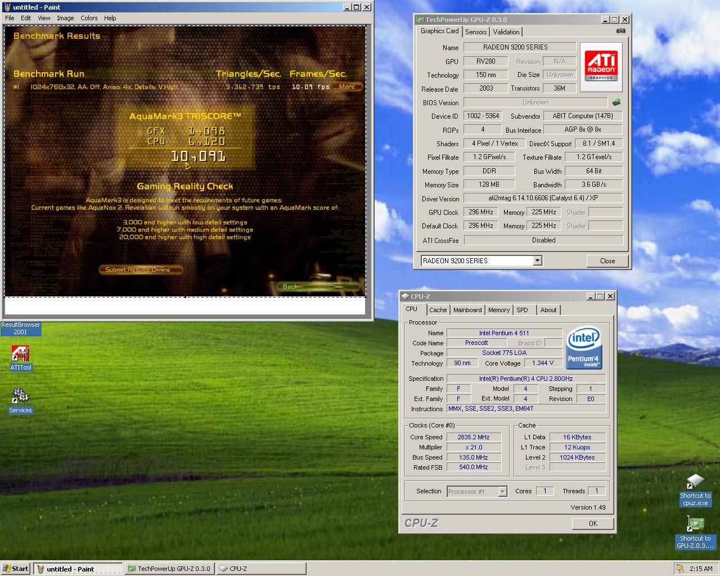
Task: Click the Back button in benchmark image
Action: 318,287
